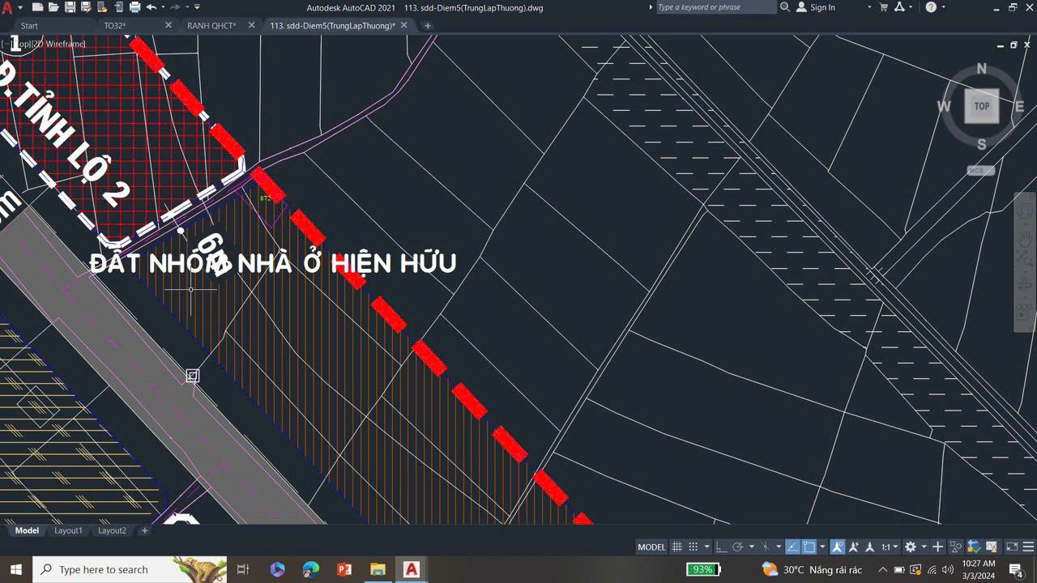This screenshot has height=583, width=1037.
Task: Open PowerPoint from the taskbar
Action: (344, 568)
